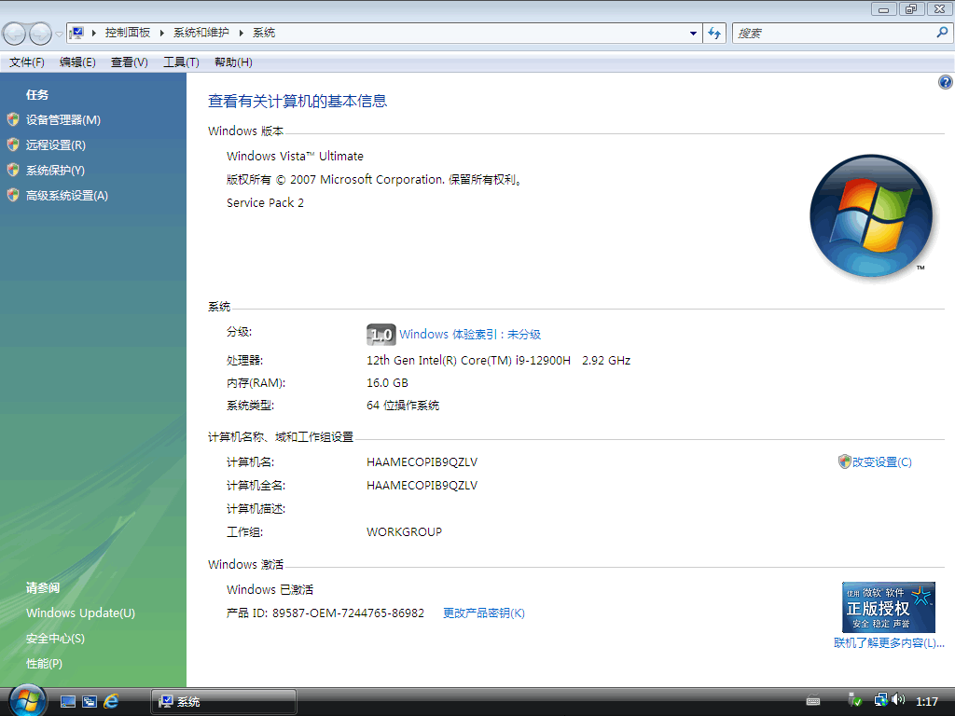Expand the arrow before 控制面板 breadcrumb
955x716 pixels.
point(94,33)
